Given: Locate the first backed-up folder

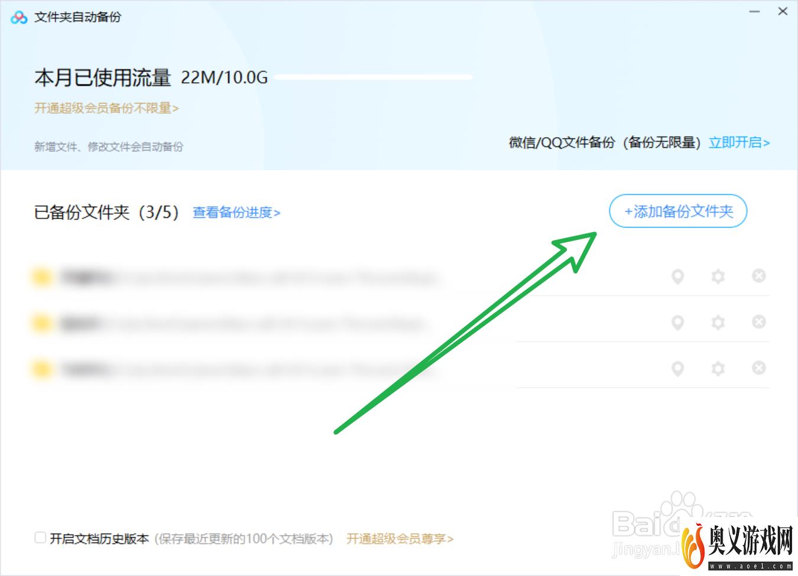Looking at the screenshot, I should click(x=677, y=276).
